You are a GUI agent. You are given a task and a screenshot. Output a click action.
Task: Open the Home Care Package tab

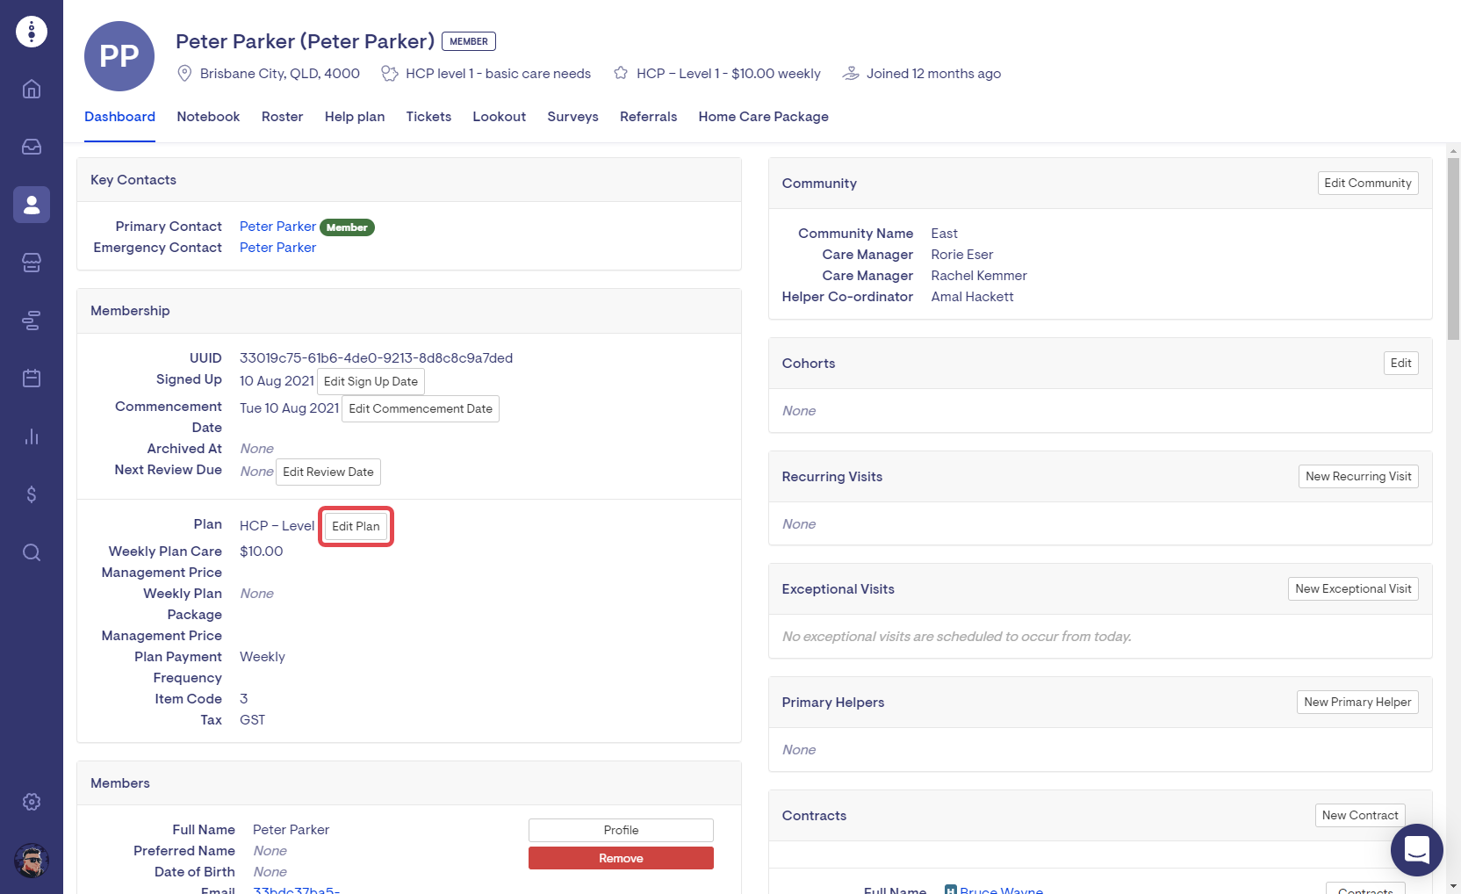[763, 117]
